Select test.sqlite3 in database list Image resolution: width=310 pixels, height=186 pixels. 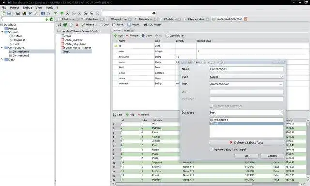[x=247, y=120]
